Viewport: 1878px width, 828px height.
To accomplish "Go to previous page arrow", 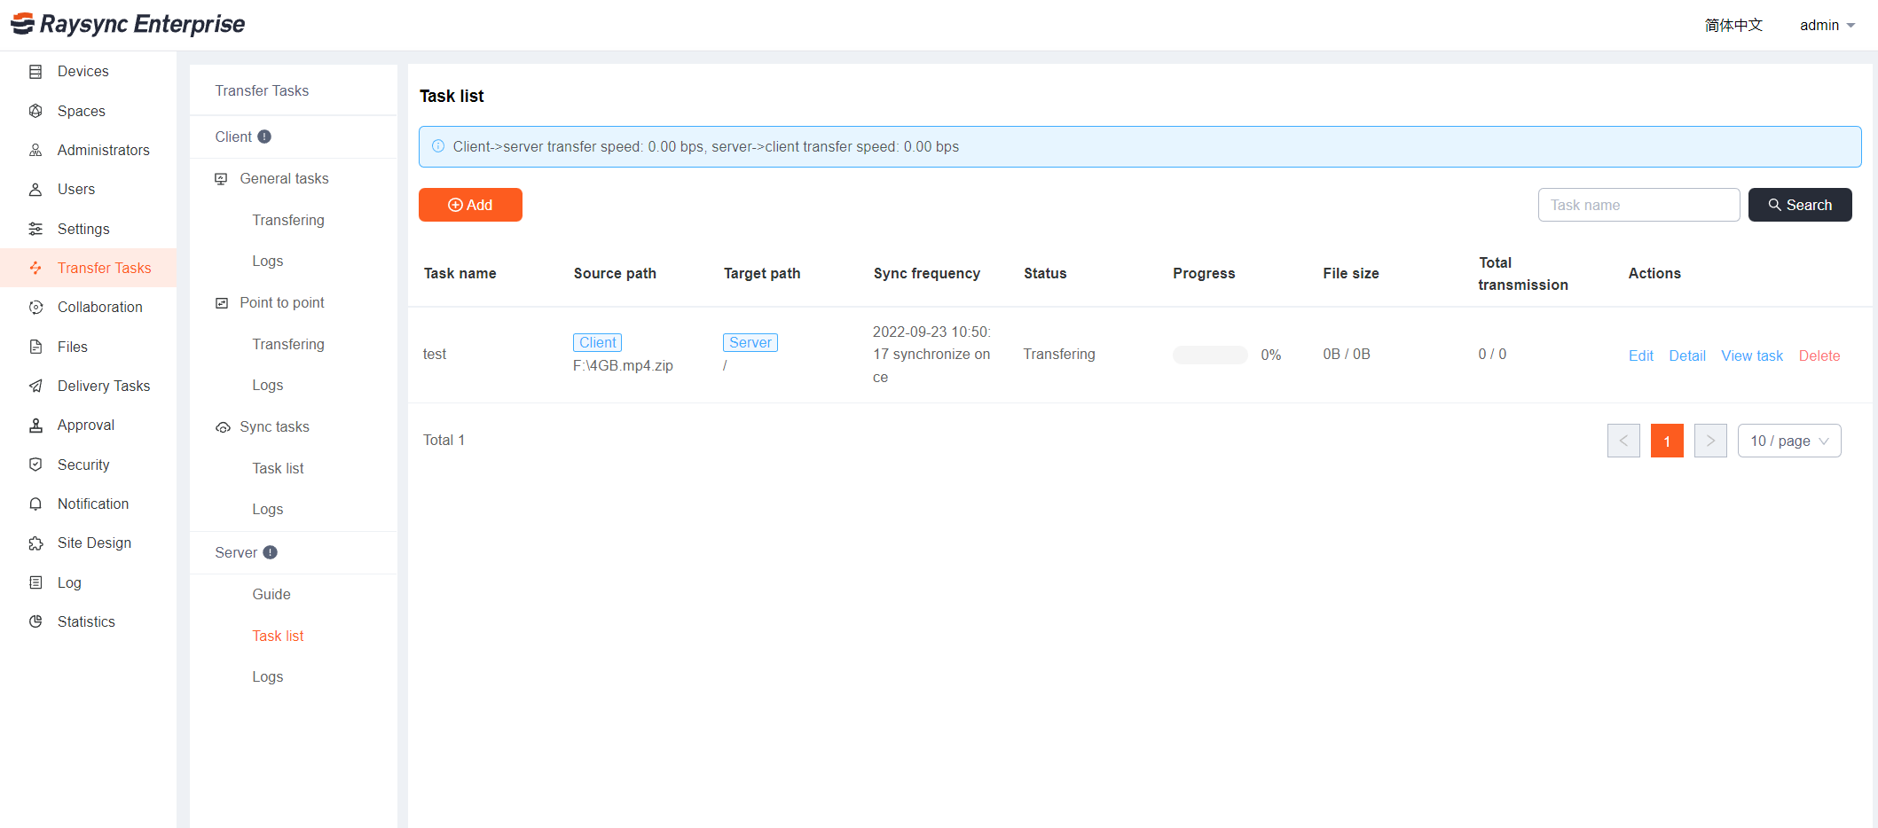I will 1623,441.
